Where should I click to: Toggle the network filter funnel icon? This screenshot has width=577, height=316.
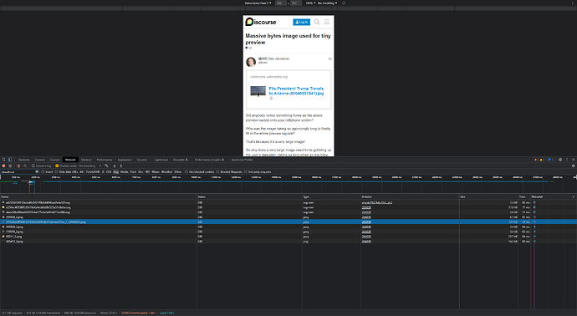18,166
